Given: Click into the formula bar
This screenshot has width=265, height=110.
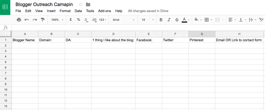Looking at the screenshot, I should (x=138, y=28).
